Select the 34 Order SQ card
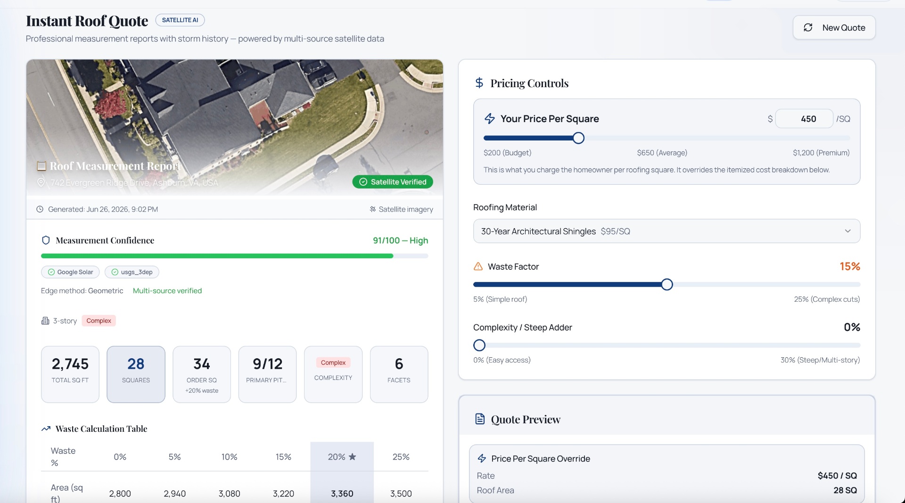 pyautogui.click(x=202, y=374)
